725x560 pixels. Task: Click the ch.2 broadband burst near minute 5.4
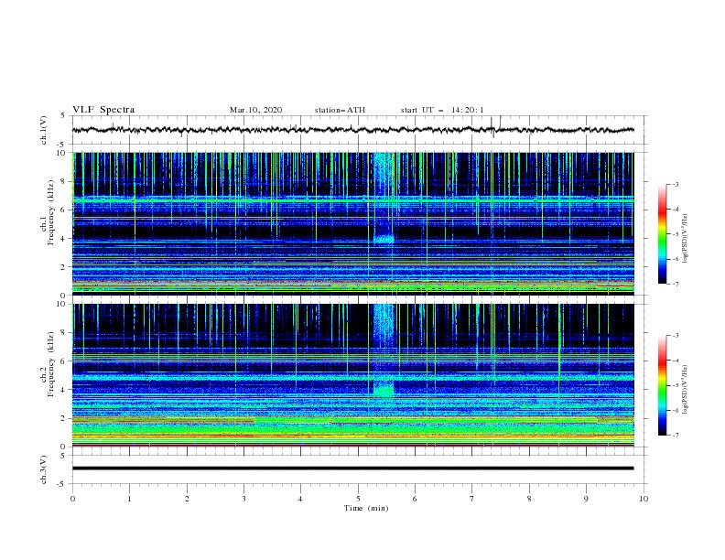384,350
